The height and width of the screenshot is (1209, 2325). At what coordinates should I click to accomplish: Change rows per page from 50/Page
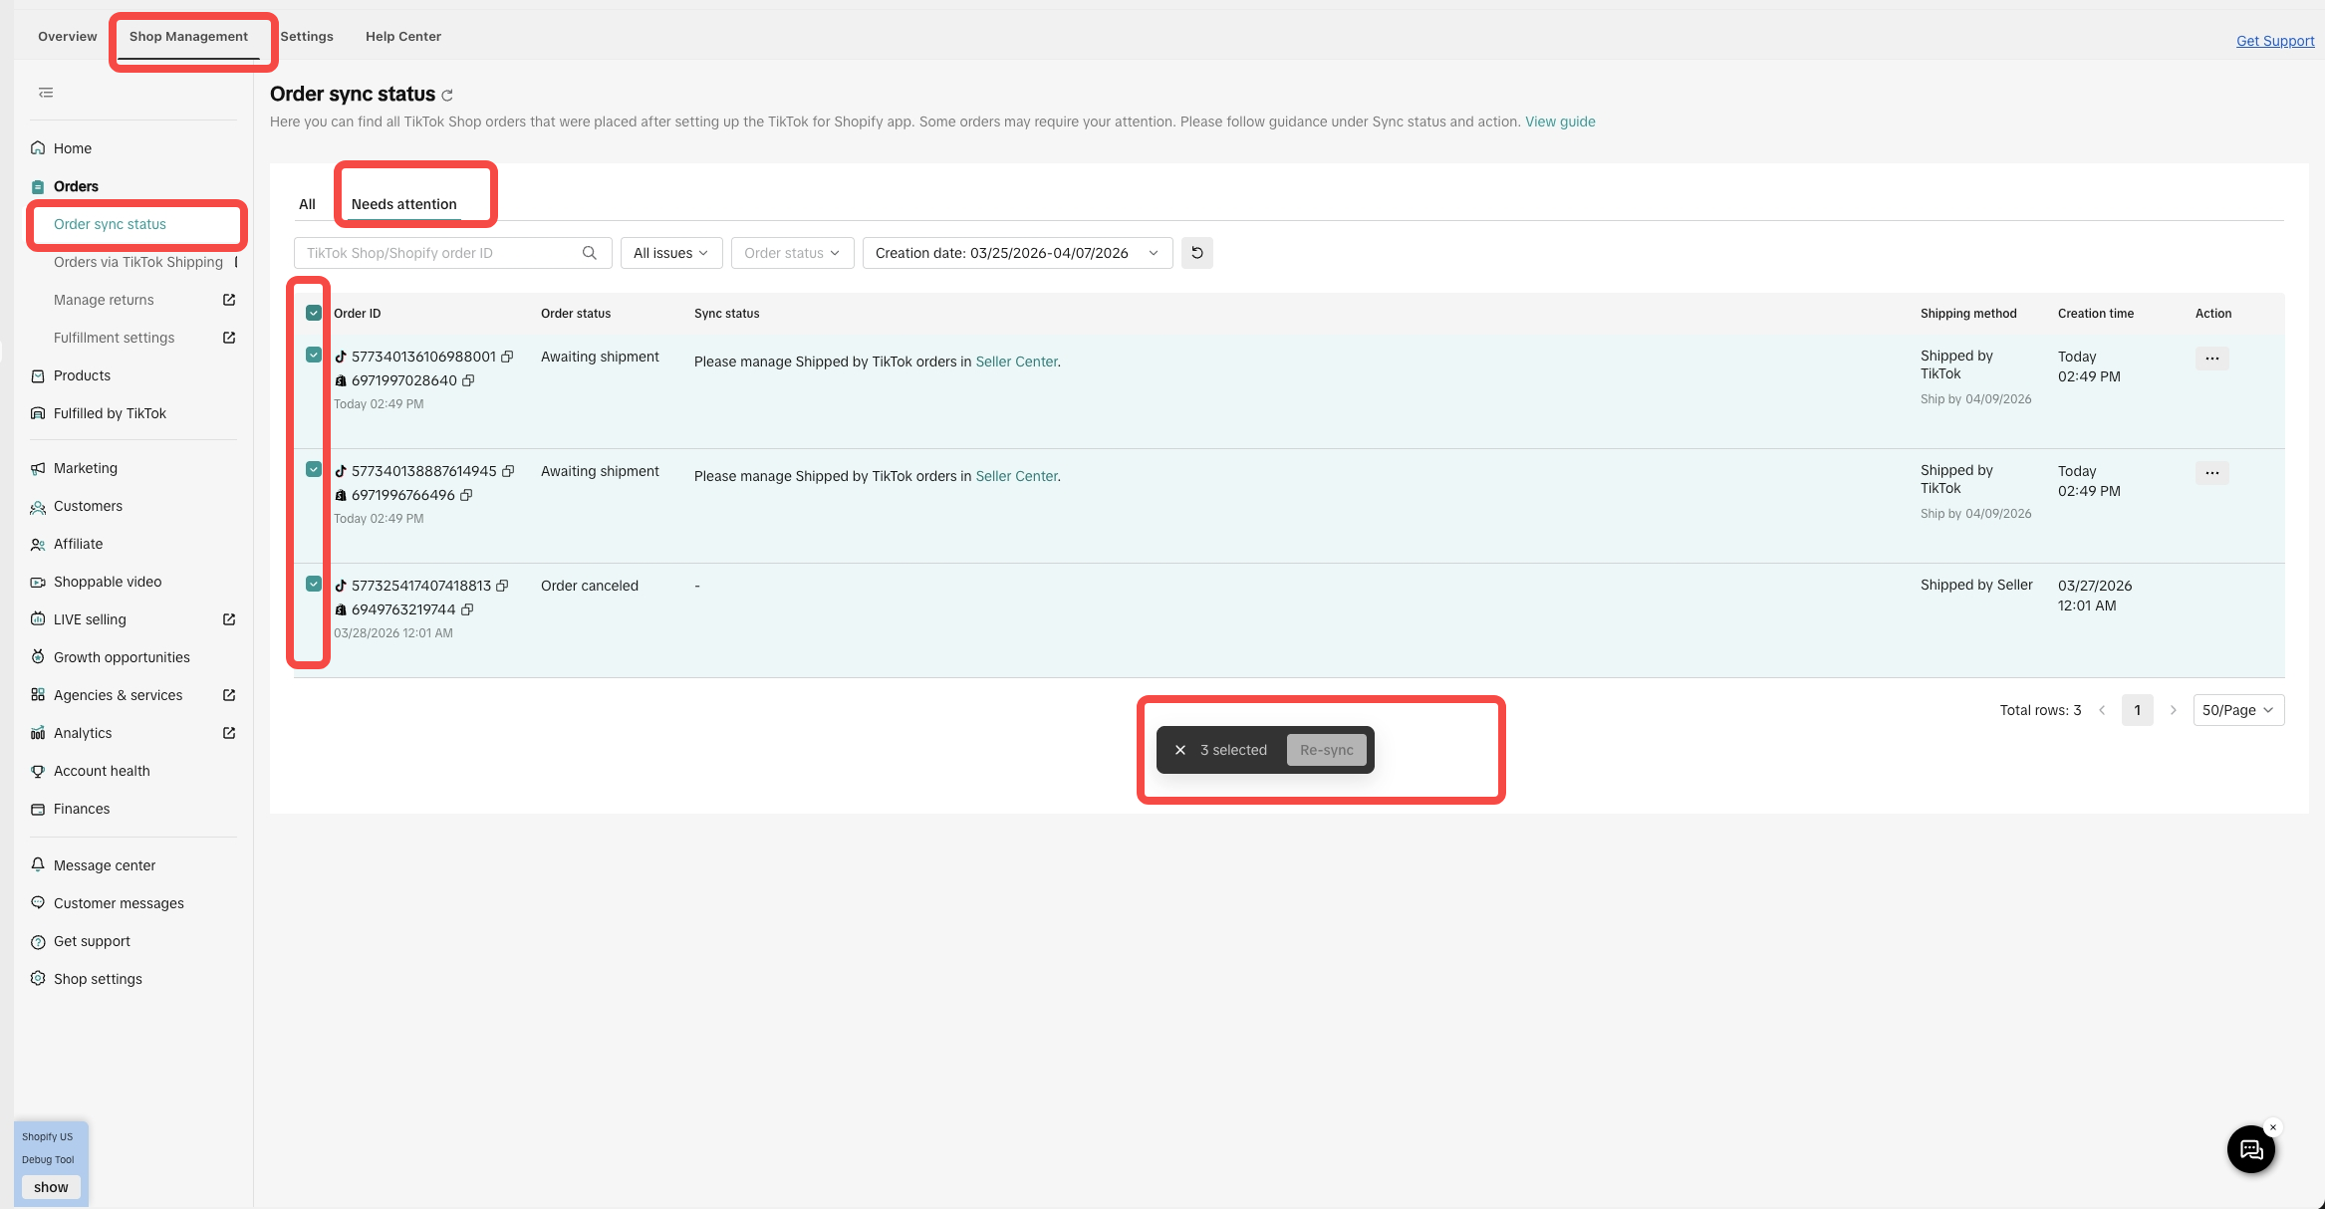(x=2238, y=710)
